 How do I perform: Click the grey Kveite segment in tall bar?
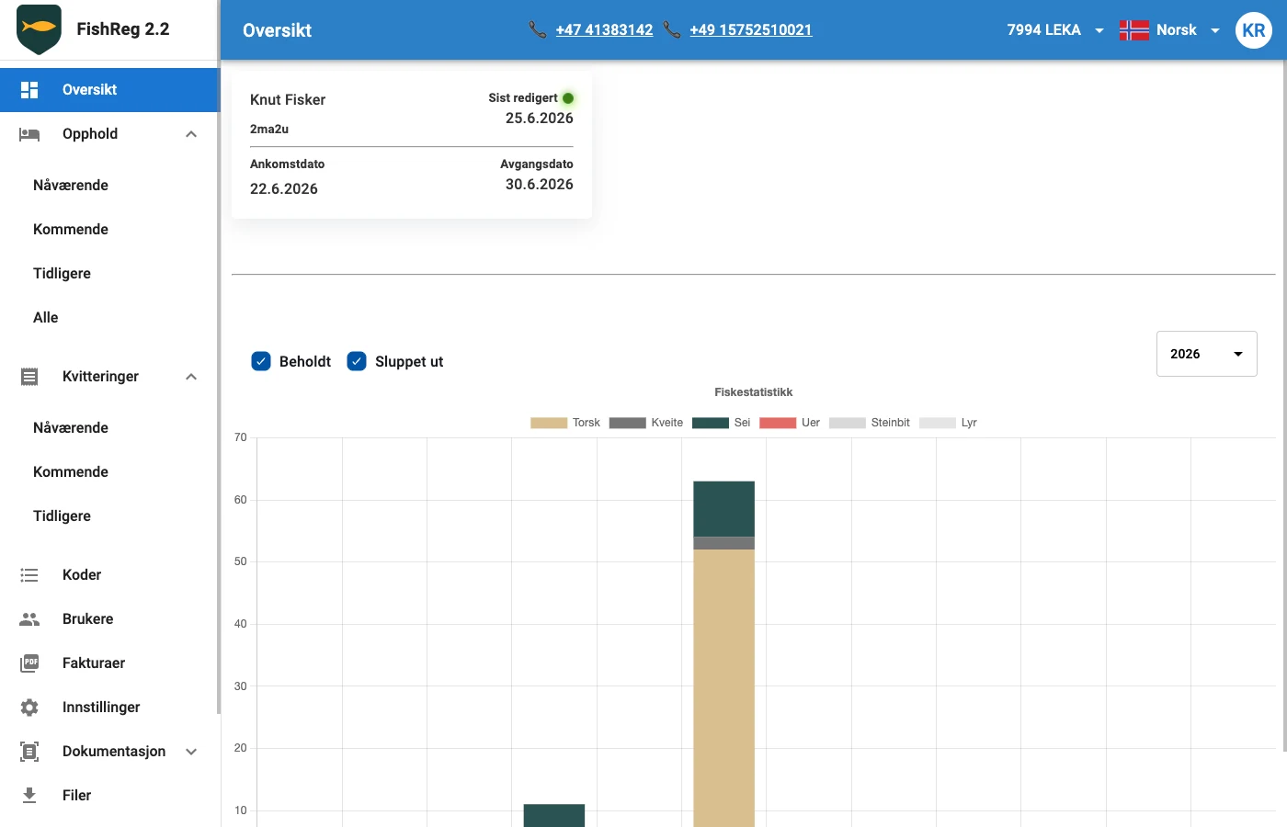point(724,543)
